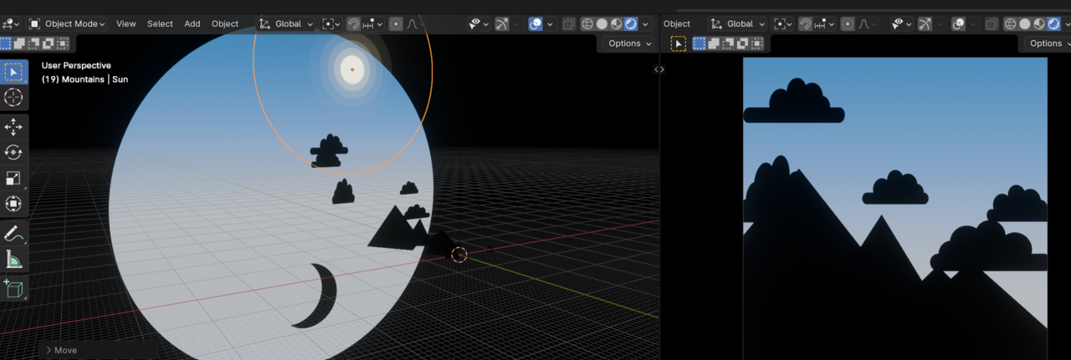Select the Cursor tool in left toolbar
This screenshot has height=360, width=1071.
pyautogui.click(x=13, y=98)
